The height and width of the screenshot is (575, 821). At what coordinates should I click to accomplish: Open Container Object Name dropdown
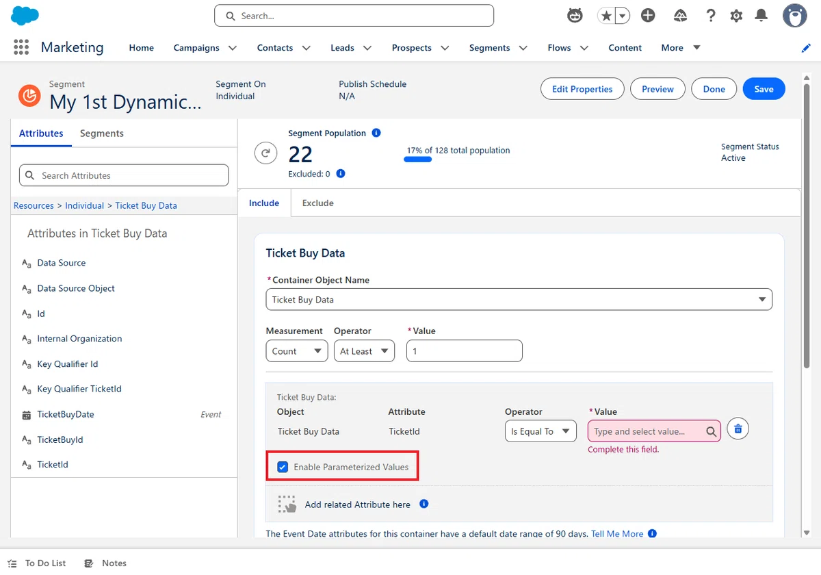click(x=519, y=299)
